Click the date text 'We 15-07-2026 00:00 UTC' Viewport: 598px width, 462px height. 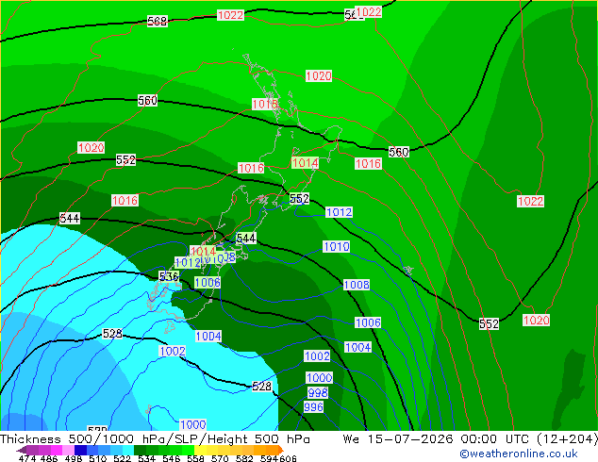[436, 439]
